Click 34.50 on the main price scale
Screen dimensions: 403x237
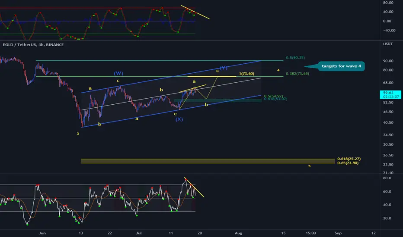[388, 135]
